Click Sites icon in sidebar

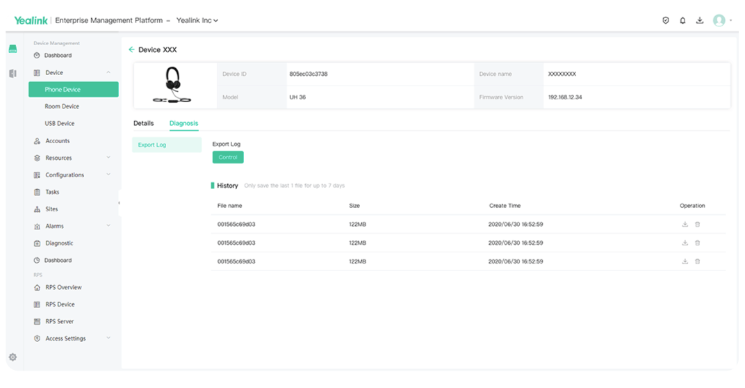coord(37,209)
